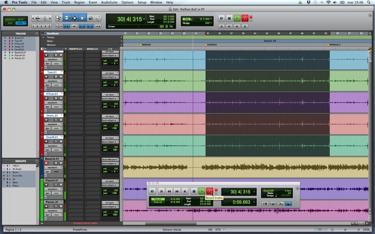Image resolution: width=375 pixels, height=234 pixels.
Task: Open the Region menu
Action: click(x=79, y=3)
